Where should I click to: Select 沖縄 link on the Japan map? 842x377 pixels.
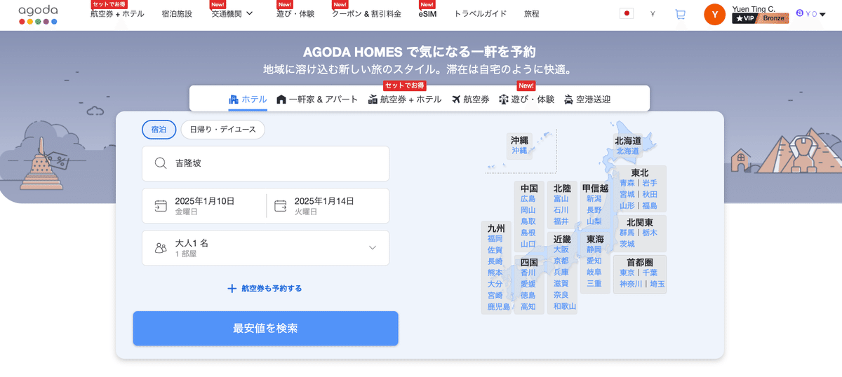[x=519, y=151]
